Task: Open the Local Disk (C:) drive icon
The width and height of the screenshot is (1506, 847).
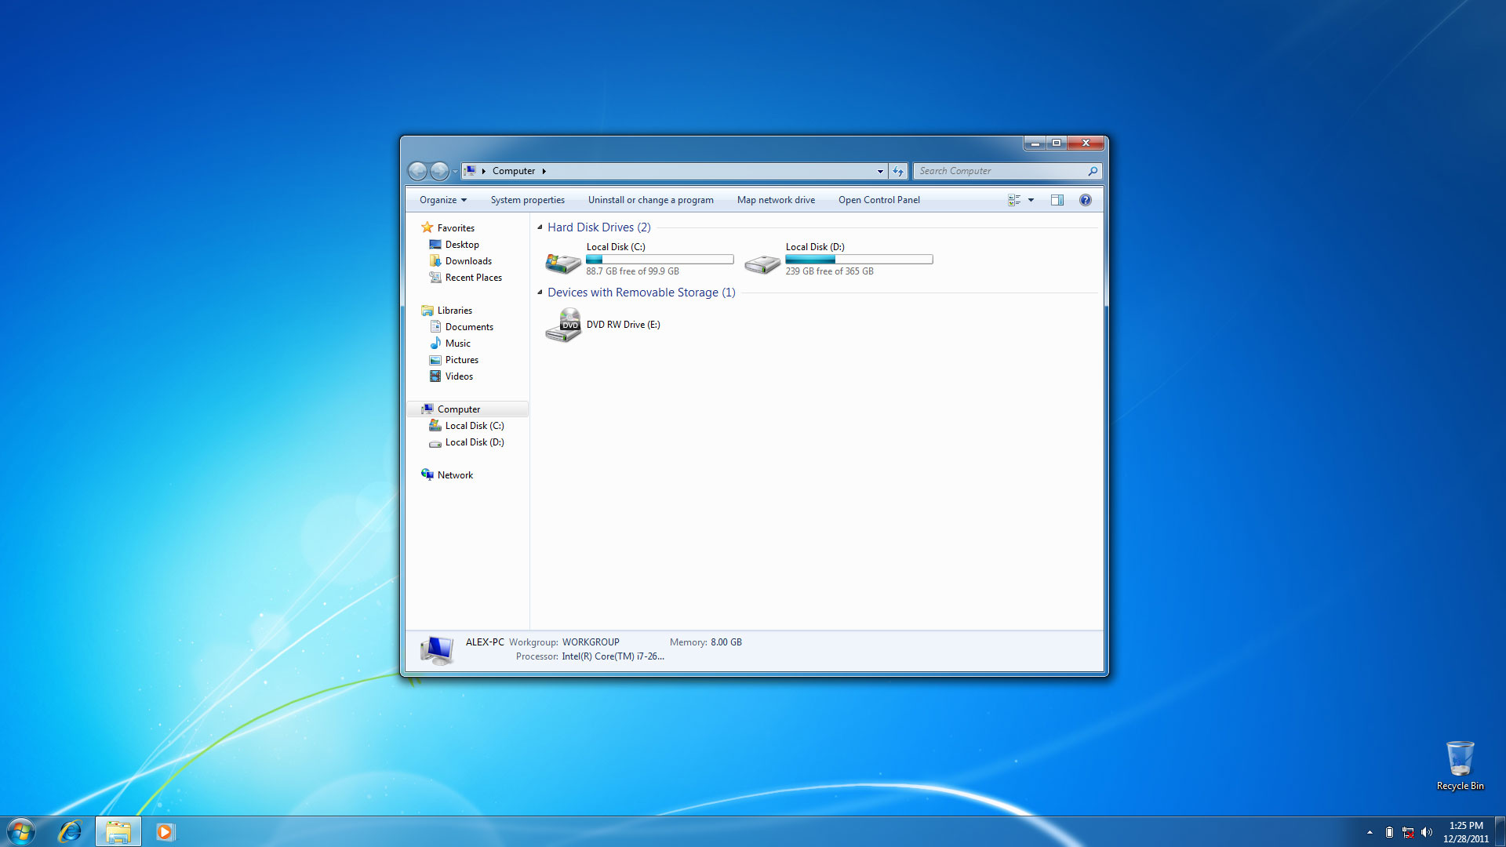Action: point(562,262)
